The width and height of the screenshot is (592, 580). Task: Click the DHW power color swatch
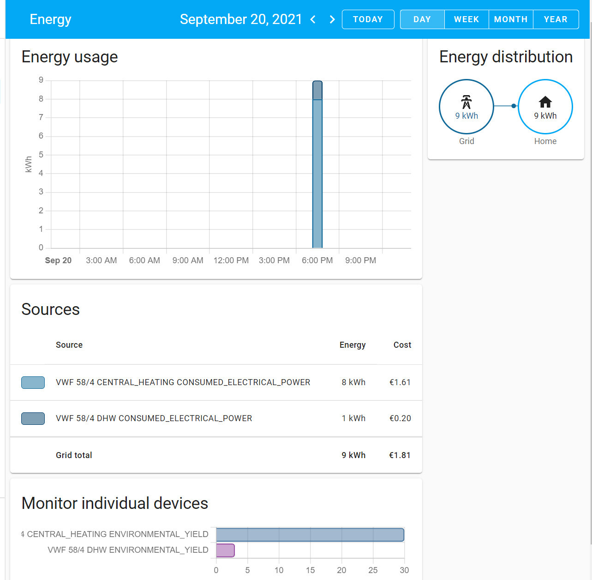(x=33, y=418)
